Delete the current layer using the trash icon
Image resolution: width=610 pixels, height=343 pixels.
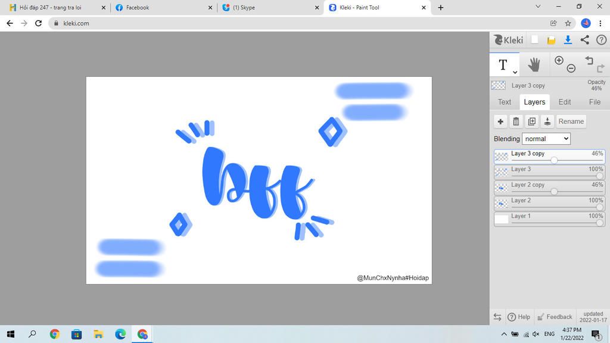click(x=516, y=121)
